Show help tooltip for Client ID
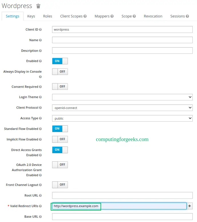This screenshot has height=222, width=197. (x=40, y=29)
